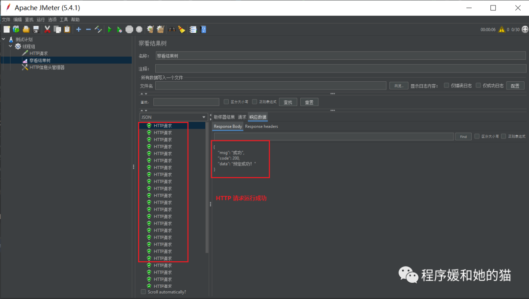Click the 配置 configure button
The height and width of the screenshot is (299, 529).
pyautogui.click(x=515, y=86)
